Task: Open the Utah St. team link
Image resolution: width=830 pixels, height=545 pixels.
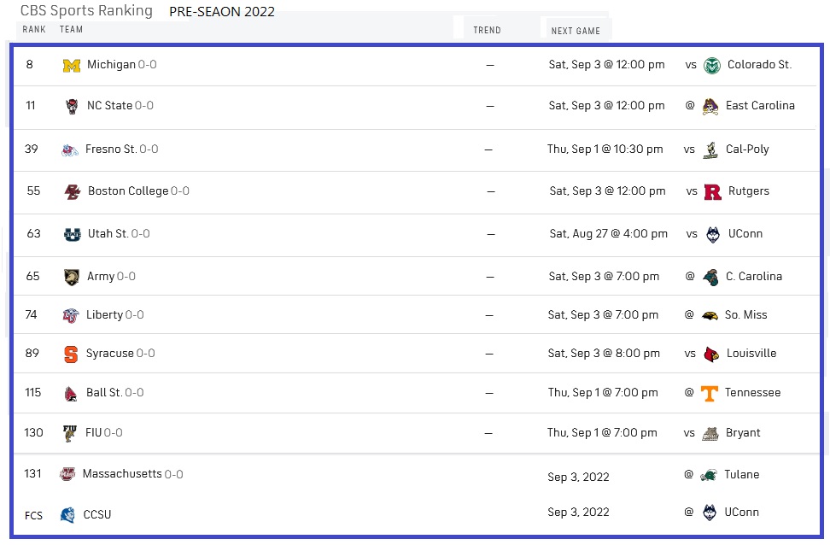Action: point(108,233)
